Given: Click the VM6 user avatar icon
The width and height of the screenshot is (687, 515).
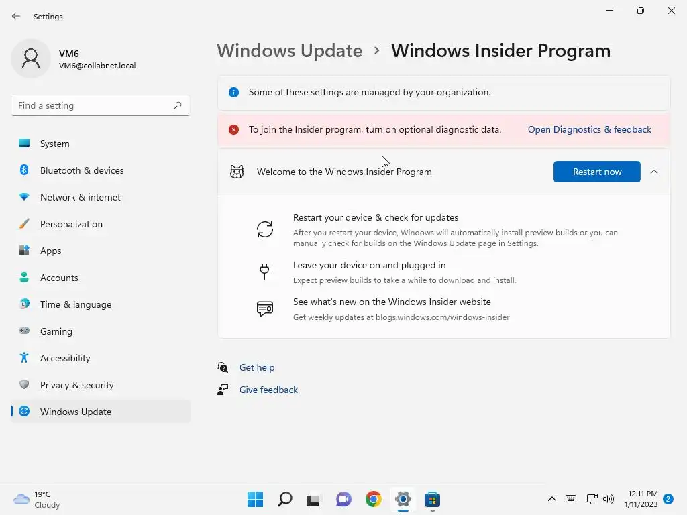Looking at the screenshot, I should [31, 58].
